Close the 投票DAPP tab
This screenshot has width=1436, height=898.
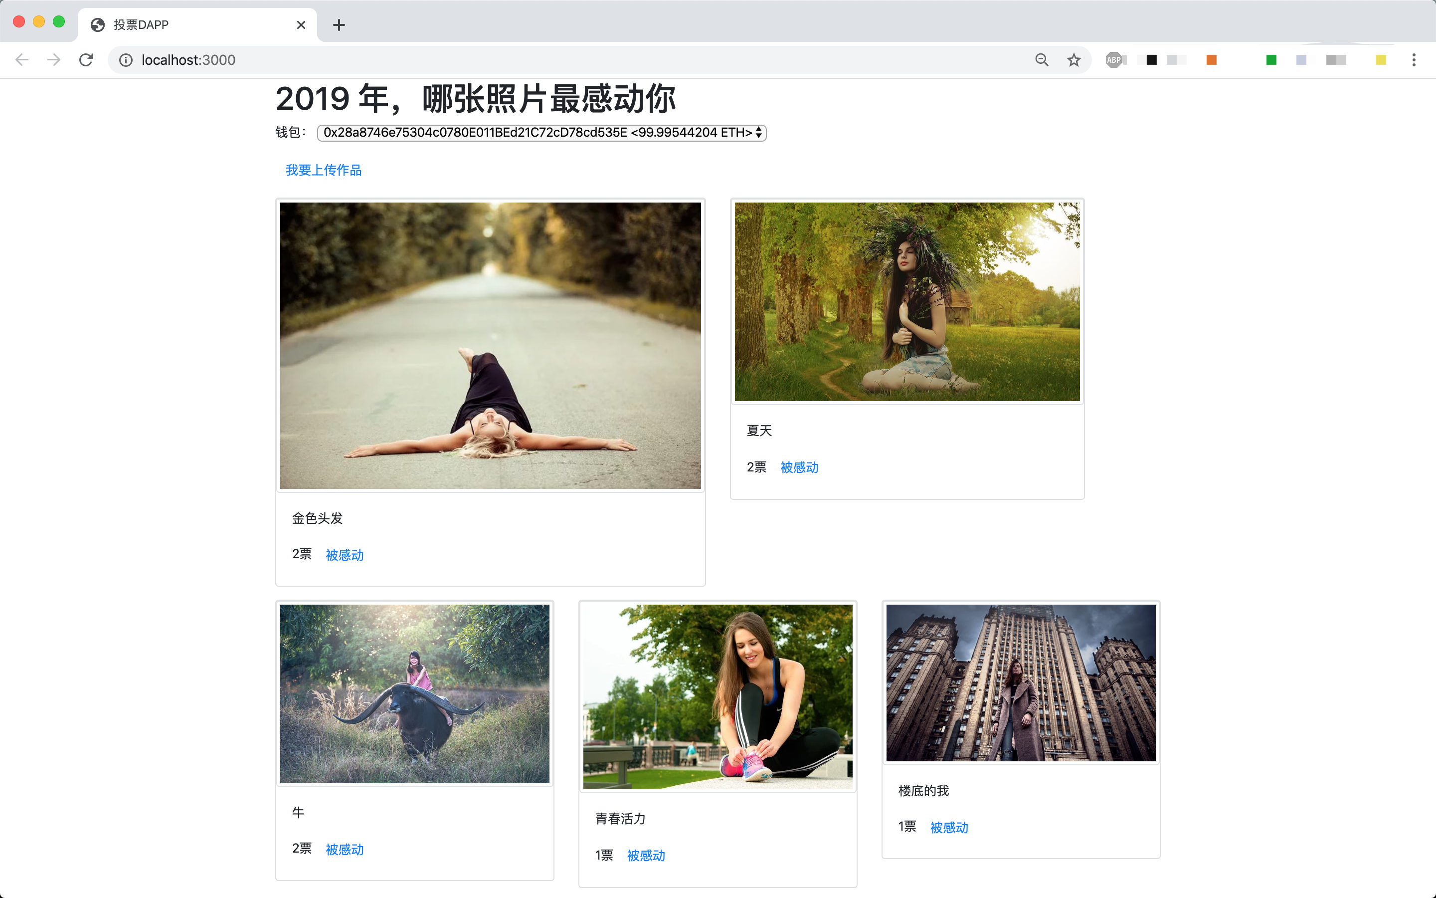tap(301, 25)
